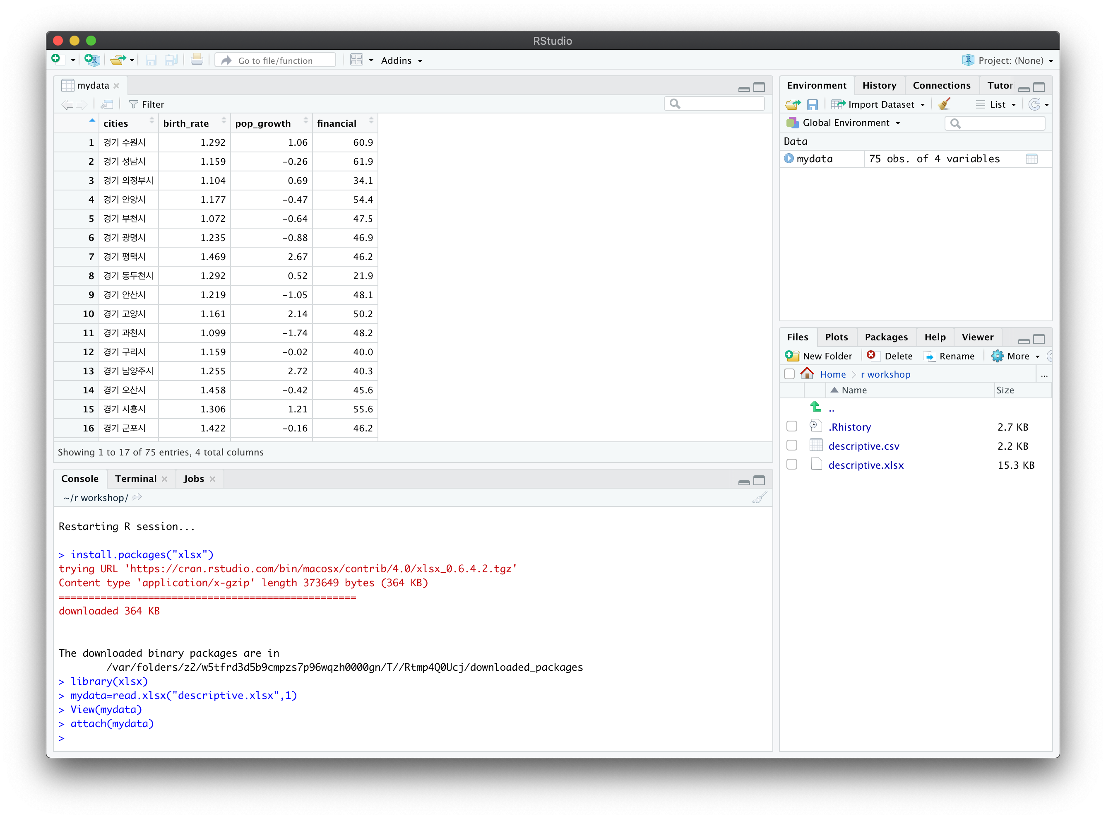Image resolution: width=1106 pixels, height=819 pixels.
Task: Switch to the Jobs tab
Action: tap(193, 478)
